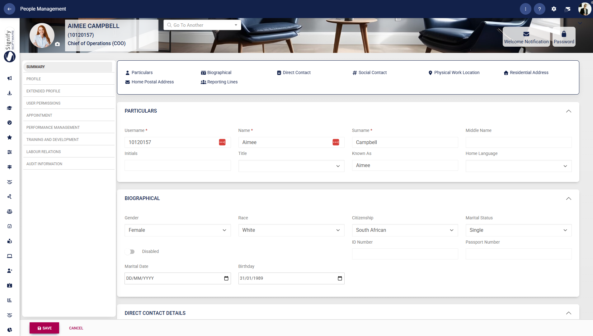Click the Welcome Notification button
The width and height of the screenshot is (593, 336).
pos(526,37)
